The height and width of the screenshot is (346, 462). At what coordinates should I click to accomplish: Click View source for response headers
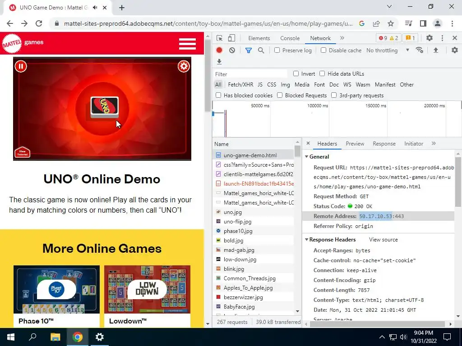(383, 240)
